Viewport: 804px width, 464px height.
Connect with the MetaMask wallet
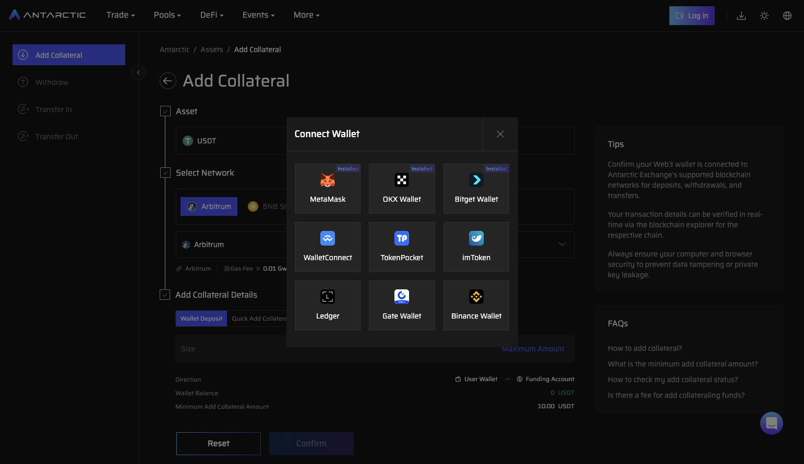pyautogui.click(x=328, y=189)
